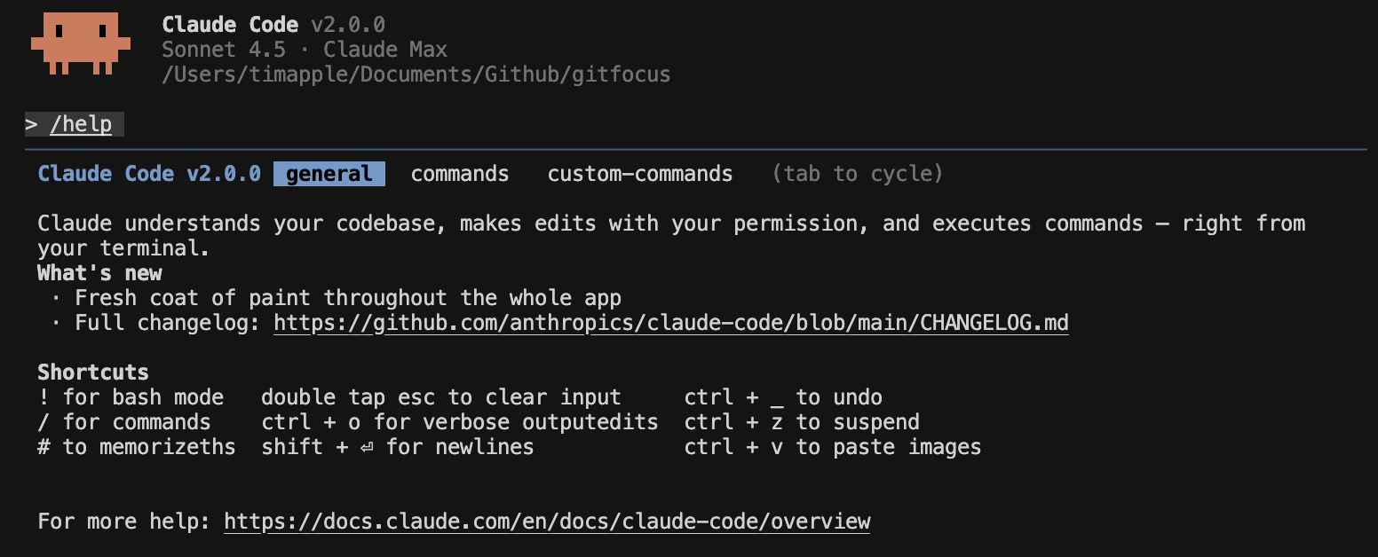
Task: Click the gitfocus project path text
Action: 416,74
